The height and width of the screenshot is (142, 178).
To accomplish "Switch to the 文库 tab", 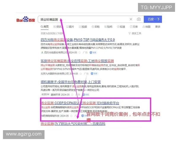I will (x=134, y=27).
